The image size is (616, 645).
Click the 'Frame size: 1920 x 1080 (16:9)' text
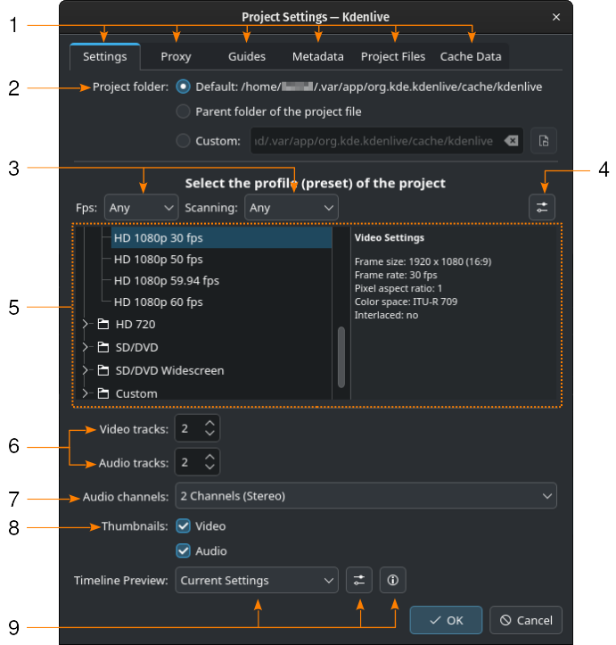(423, 261)
